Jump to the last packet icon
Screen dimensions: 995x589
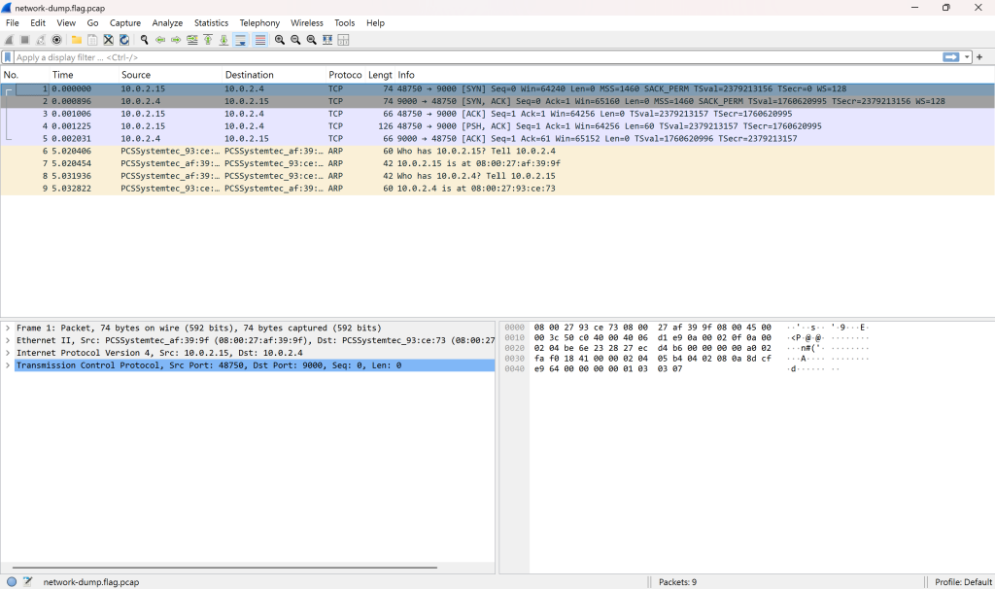click(x=224, y=40)
